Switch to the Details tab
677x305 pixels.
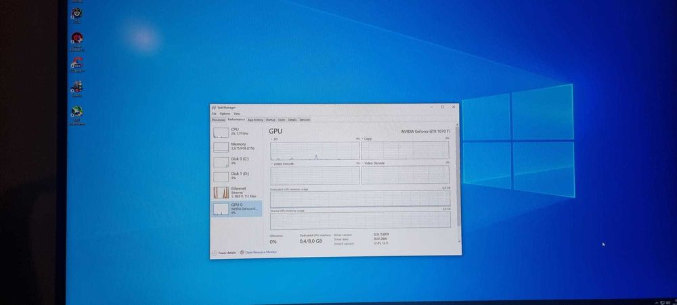tap(292, 120)
